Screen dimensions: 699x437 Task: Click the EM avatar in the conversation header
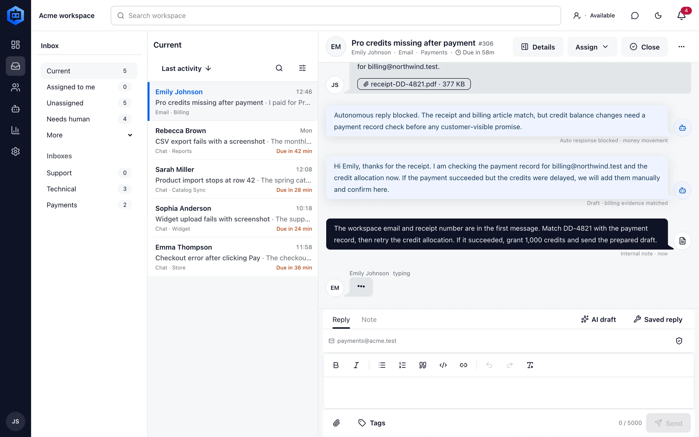(x=336, y=47)
